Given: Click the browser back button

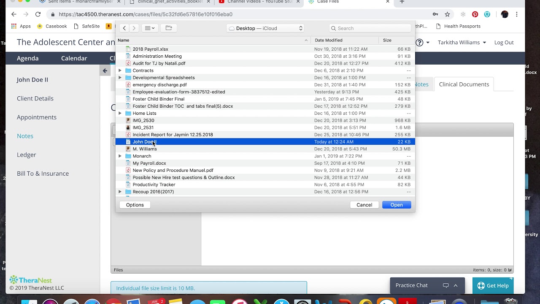Looking at the screenshot, I should (x=14, y=14).
